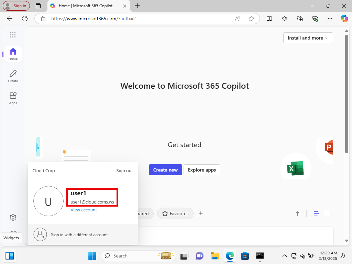The image size is (352, 264).
Task: Open File Explorer from the taskbar
Action: click(x=214, y=256)
